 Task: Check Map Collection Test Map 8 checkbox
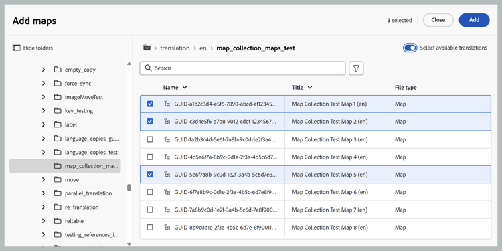(x=150, y=228)
